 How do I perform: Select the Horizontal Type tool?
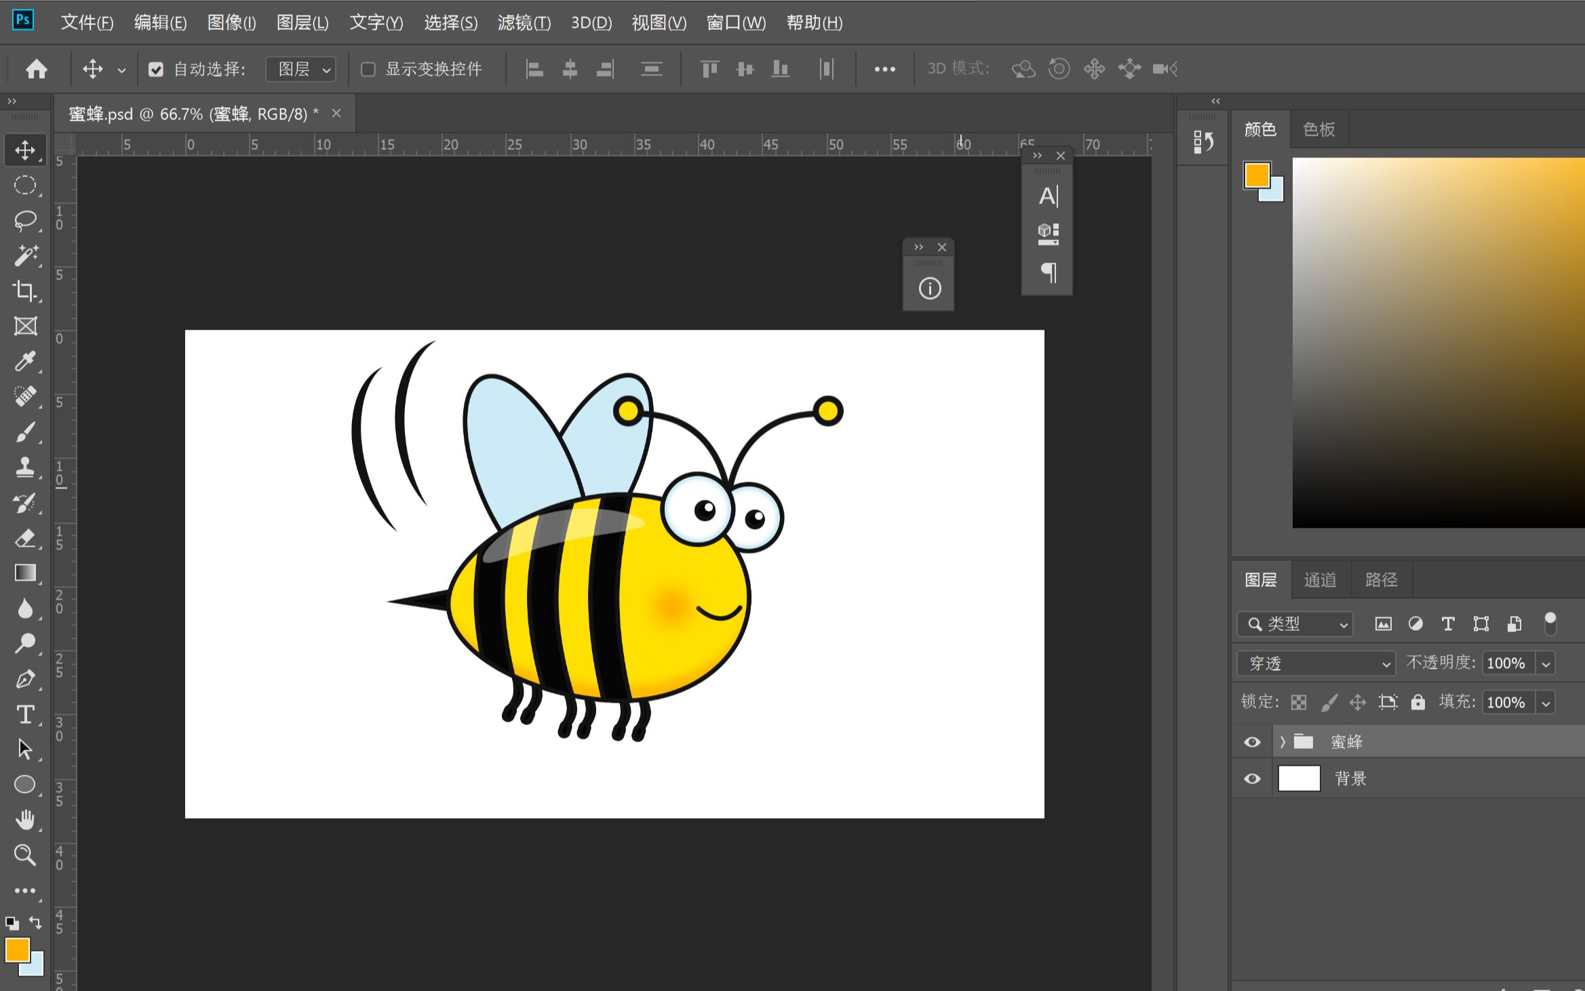pyautogui.click(x=25, y=714)
